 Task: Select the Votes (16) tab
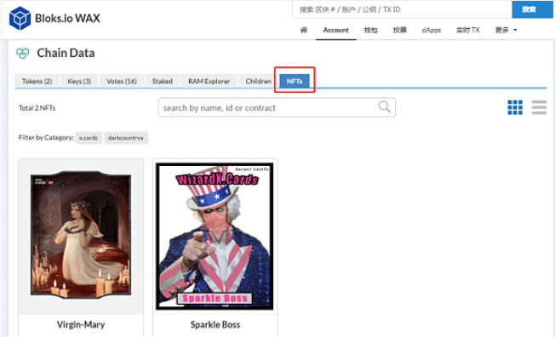[122, 81]
